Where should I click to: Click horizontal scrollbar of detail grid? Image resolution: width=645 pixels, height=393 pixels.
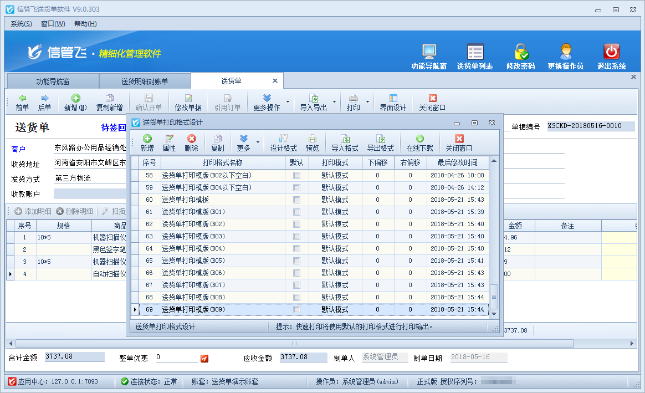pos(295,343)
